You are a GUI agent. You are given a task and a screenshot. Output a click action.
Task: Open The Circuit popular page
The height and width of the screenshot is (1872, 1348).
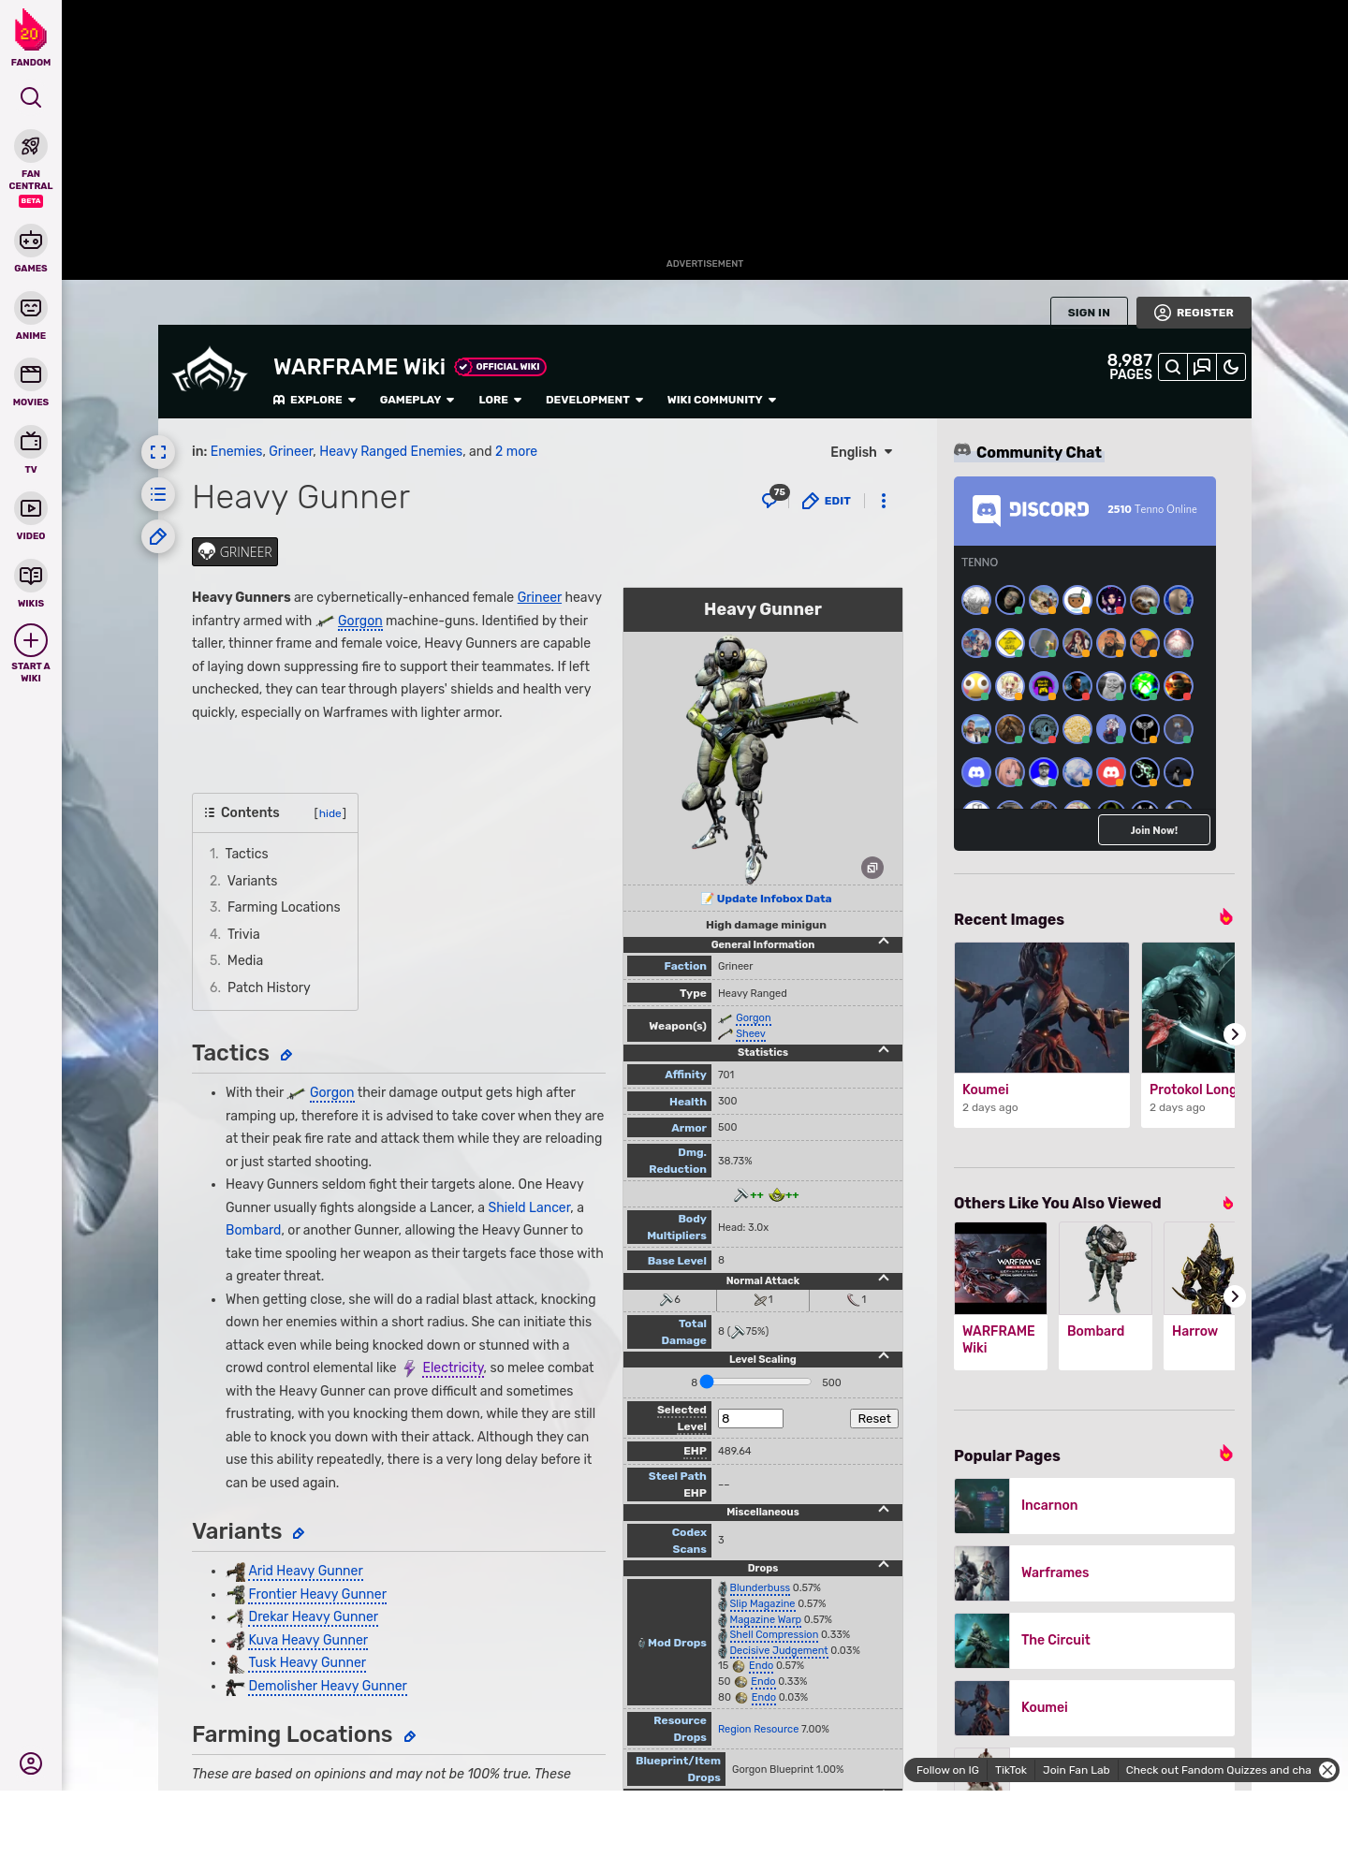click(x=1094, y=1641)
